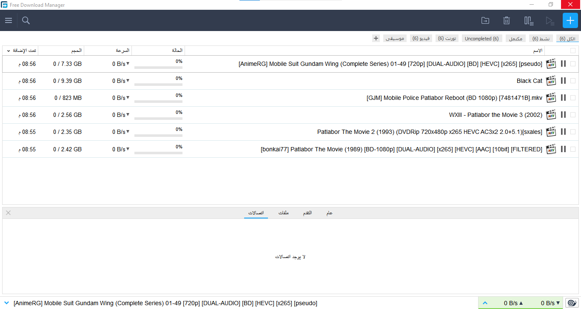Click the delete trash can icon
This screenshot has height=309, width=581.
coord(507,20)
